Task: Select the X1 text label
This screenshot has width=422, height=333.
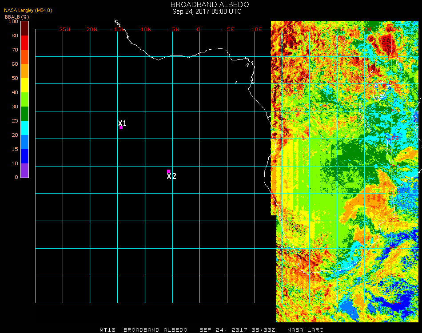Action: click(123, 123)
